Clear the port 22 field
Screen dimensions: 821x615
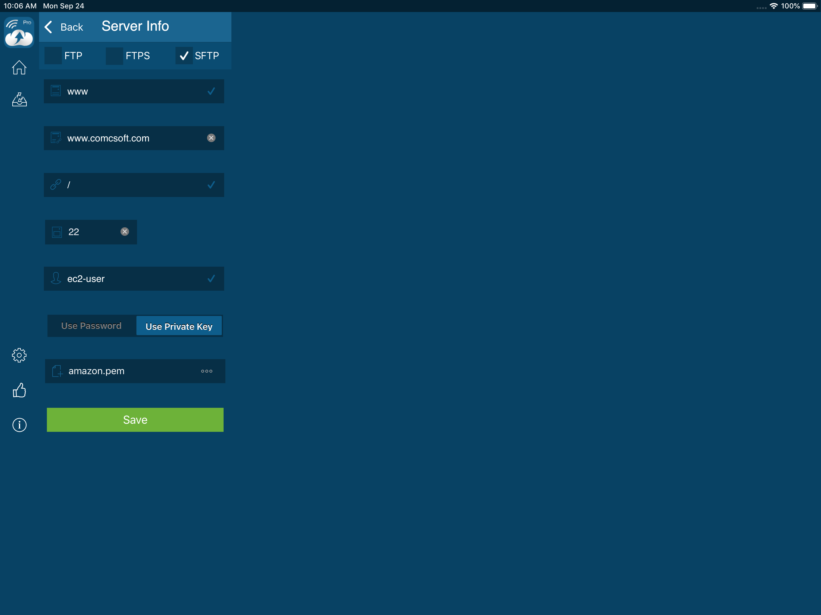pyautogui.click(x=125, y=232)
